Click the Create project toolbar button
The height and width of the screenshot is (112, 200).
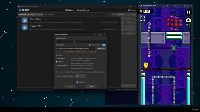tap(22, 15)
